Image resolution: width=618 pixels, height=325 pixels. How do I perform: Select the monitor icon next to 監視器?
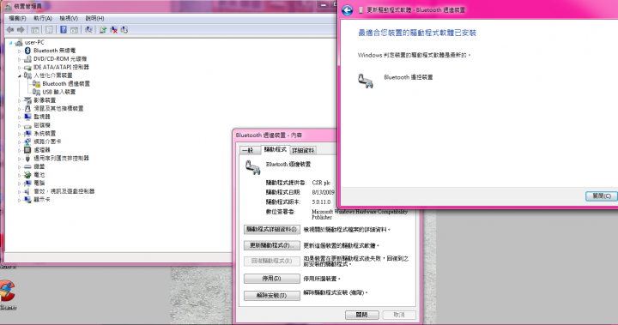pos(27,117)
